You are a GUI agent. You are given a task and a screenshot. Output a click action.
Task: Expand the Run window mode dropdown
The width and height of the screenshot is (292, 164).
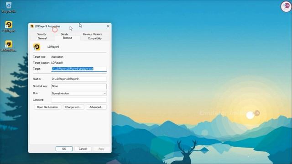[x=79, y=93]
